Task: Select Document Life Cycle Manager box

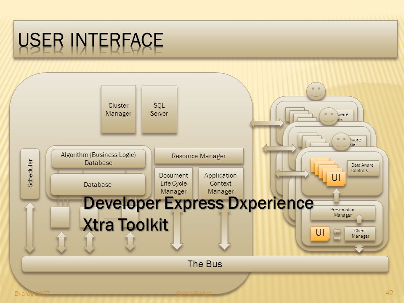Action: pyautogui.click(x=173, y=183)
